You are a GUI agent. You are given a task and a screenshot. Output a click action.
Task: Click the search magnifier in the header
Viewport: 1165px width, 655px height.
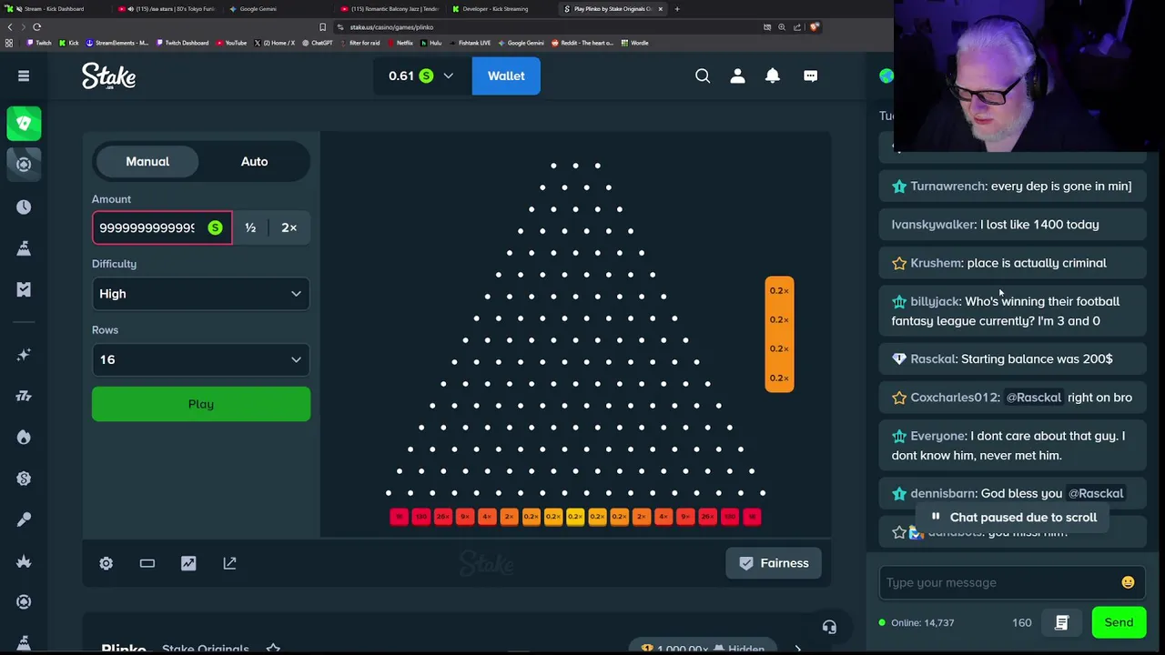703,76
